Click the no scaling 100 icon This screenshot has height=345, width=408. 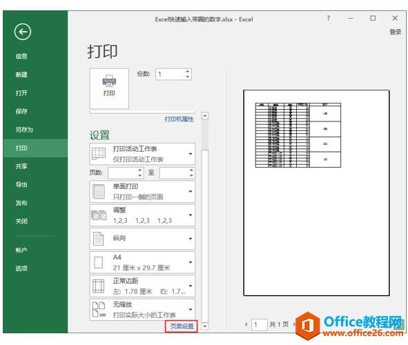point(99,309)
